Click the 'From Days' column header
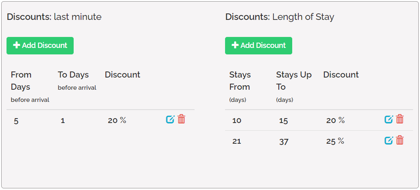The height and width of the screenshot is (190, 420). [x=21, y=81]
